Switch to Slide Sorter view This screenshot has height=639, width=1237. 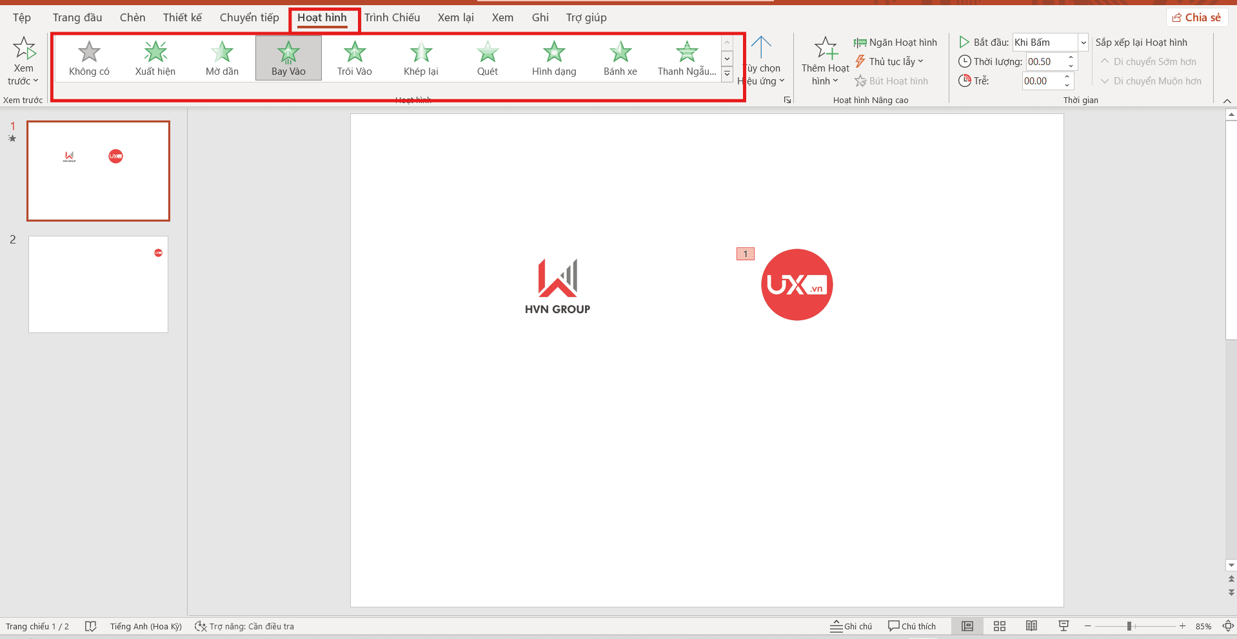(x=999, y=625)
